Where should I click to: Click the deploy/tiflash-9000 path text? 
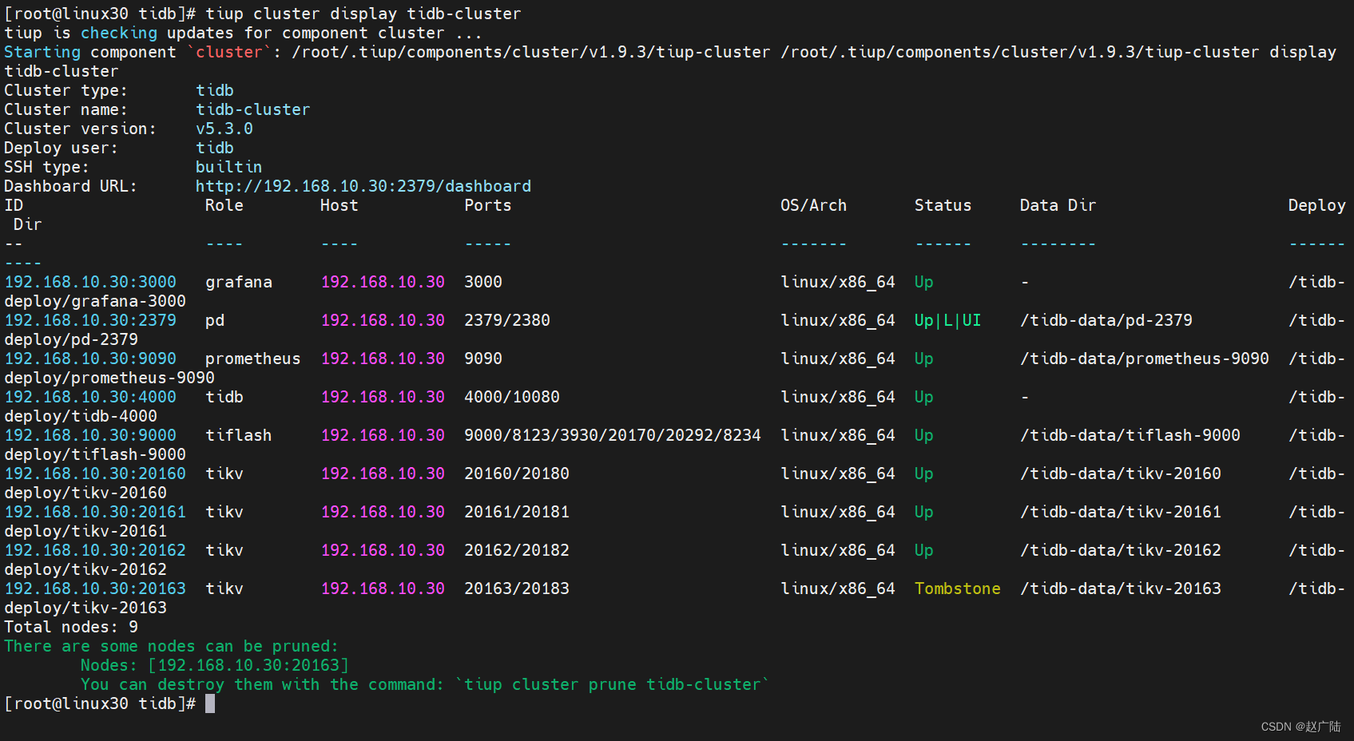(x=95, y=454)
